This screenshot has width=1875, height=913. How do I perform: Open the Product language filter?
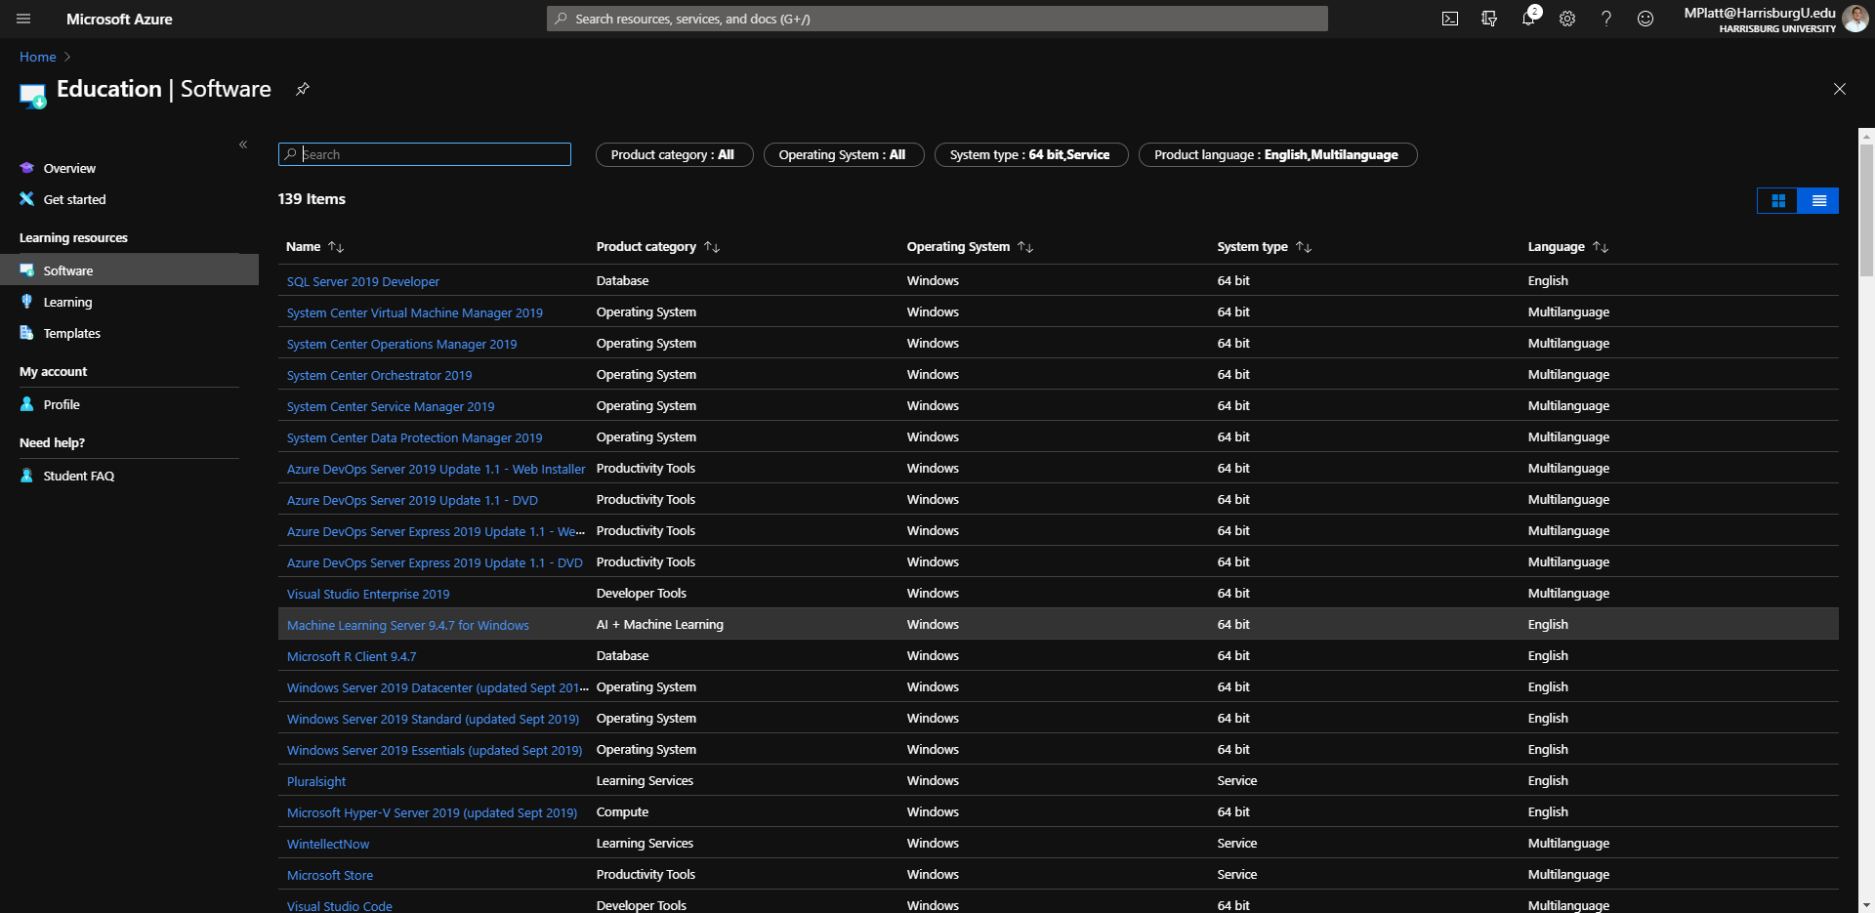(1276, 154)
